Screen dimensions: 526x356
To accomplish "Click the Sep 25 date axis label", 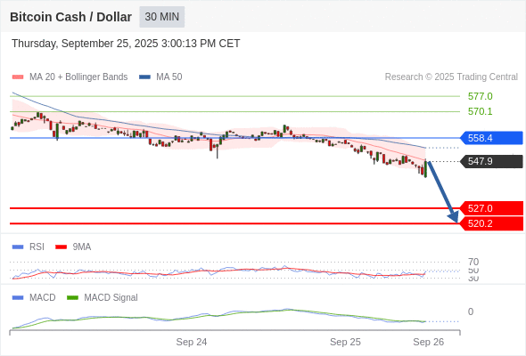I will click(x=345, y=342).
